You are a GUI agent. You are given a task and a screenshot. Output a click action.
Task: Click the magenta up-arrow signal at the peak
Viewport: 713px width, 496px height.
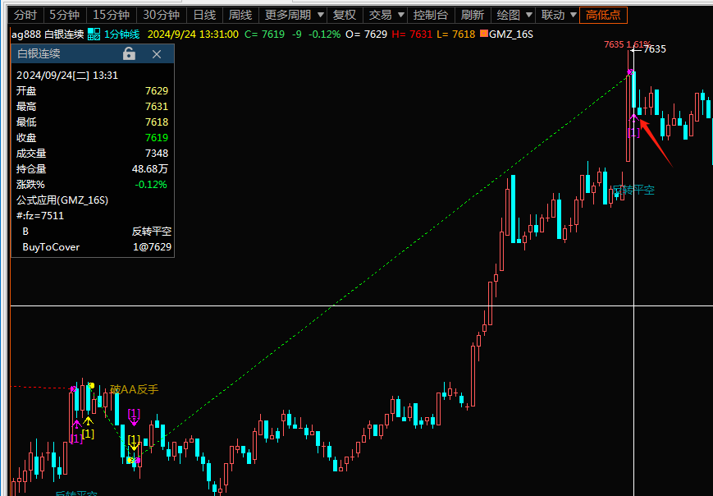(x=633, y=118)
